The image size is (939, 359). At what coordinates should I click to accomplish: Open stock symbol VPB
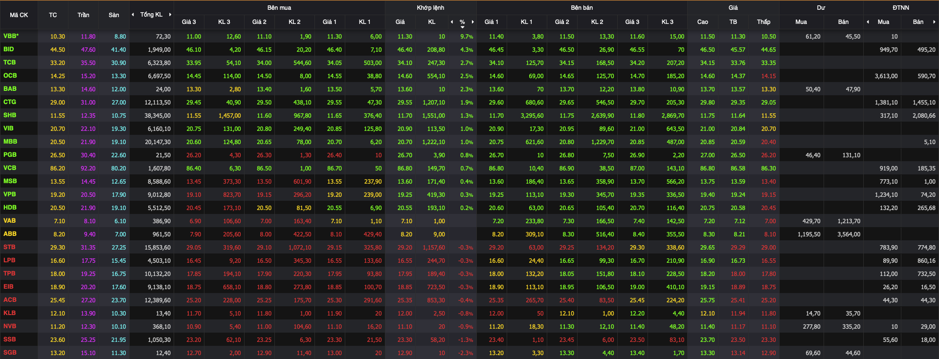click(10, 194)
